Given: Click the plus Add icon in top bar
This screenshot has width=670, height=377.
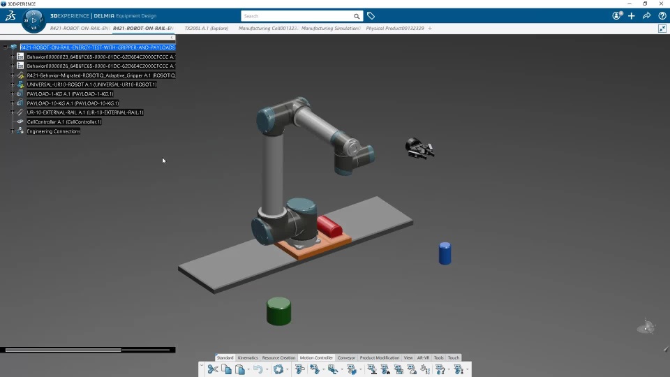Looking at the screenshot, I should [x=632, y=16].
